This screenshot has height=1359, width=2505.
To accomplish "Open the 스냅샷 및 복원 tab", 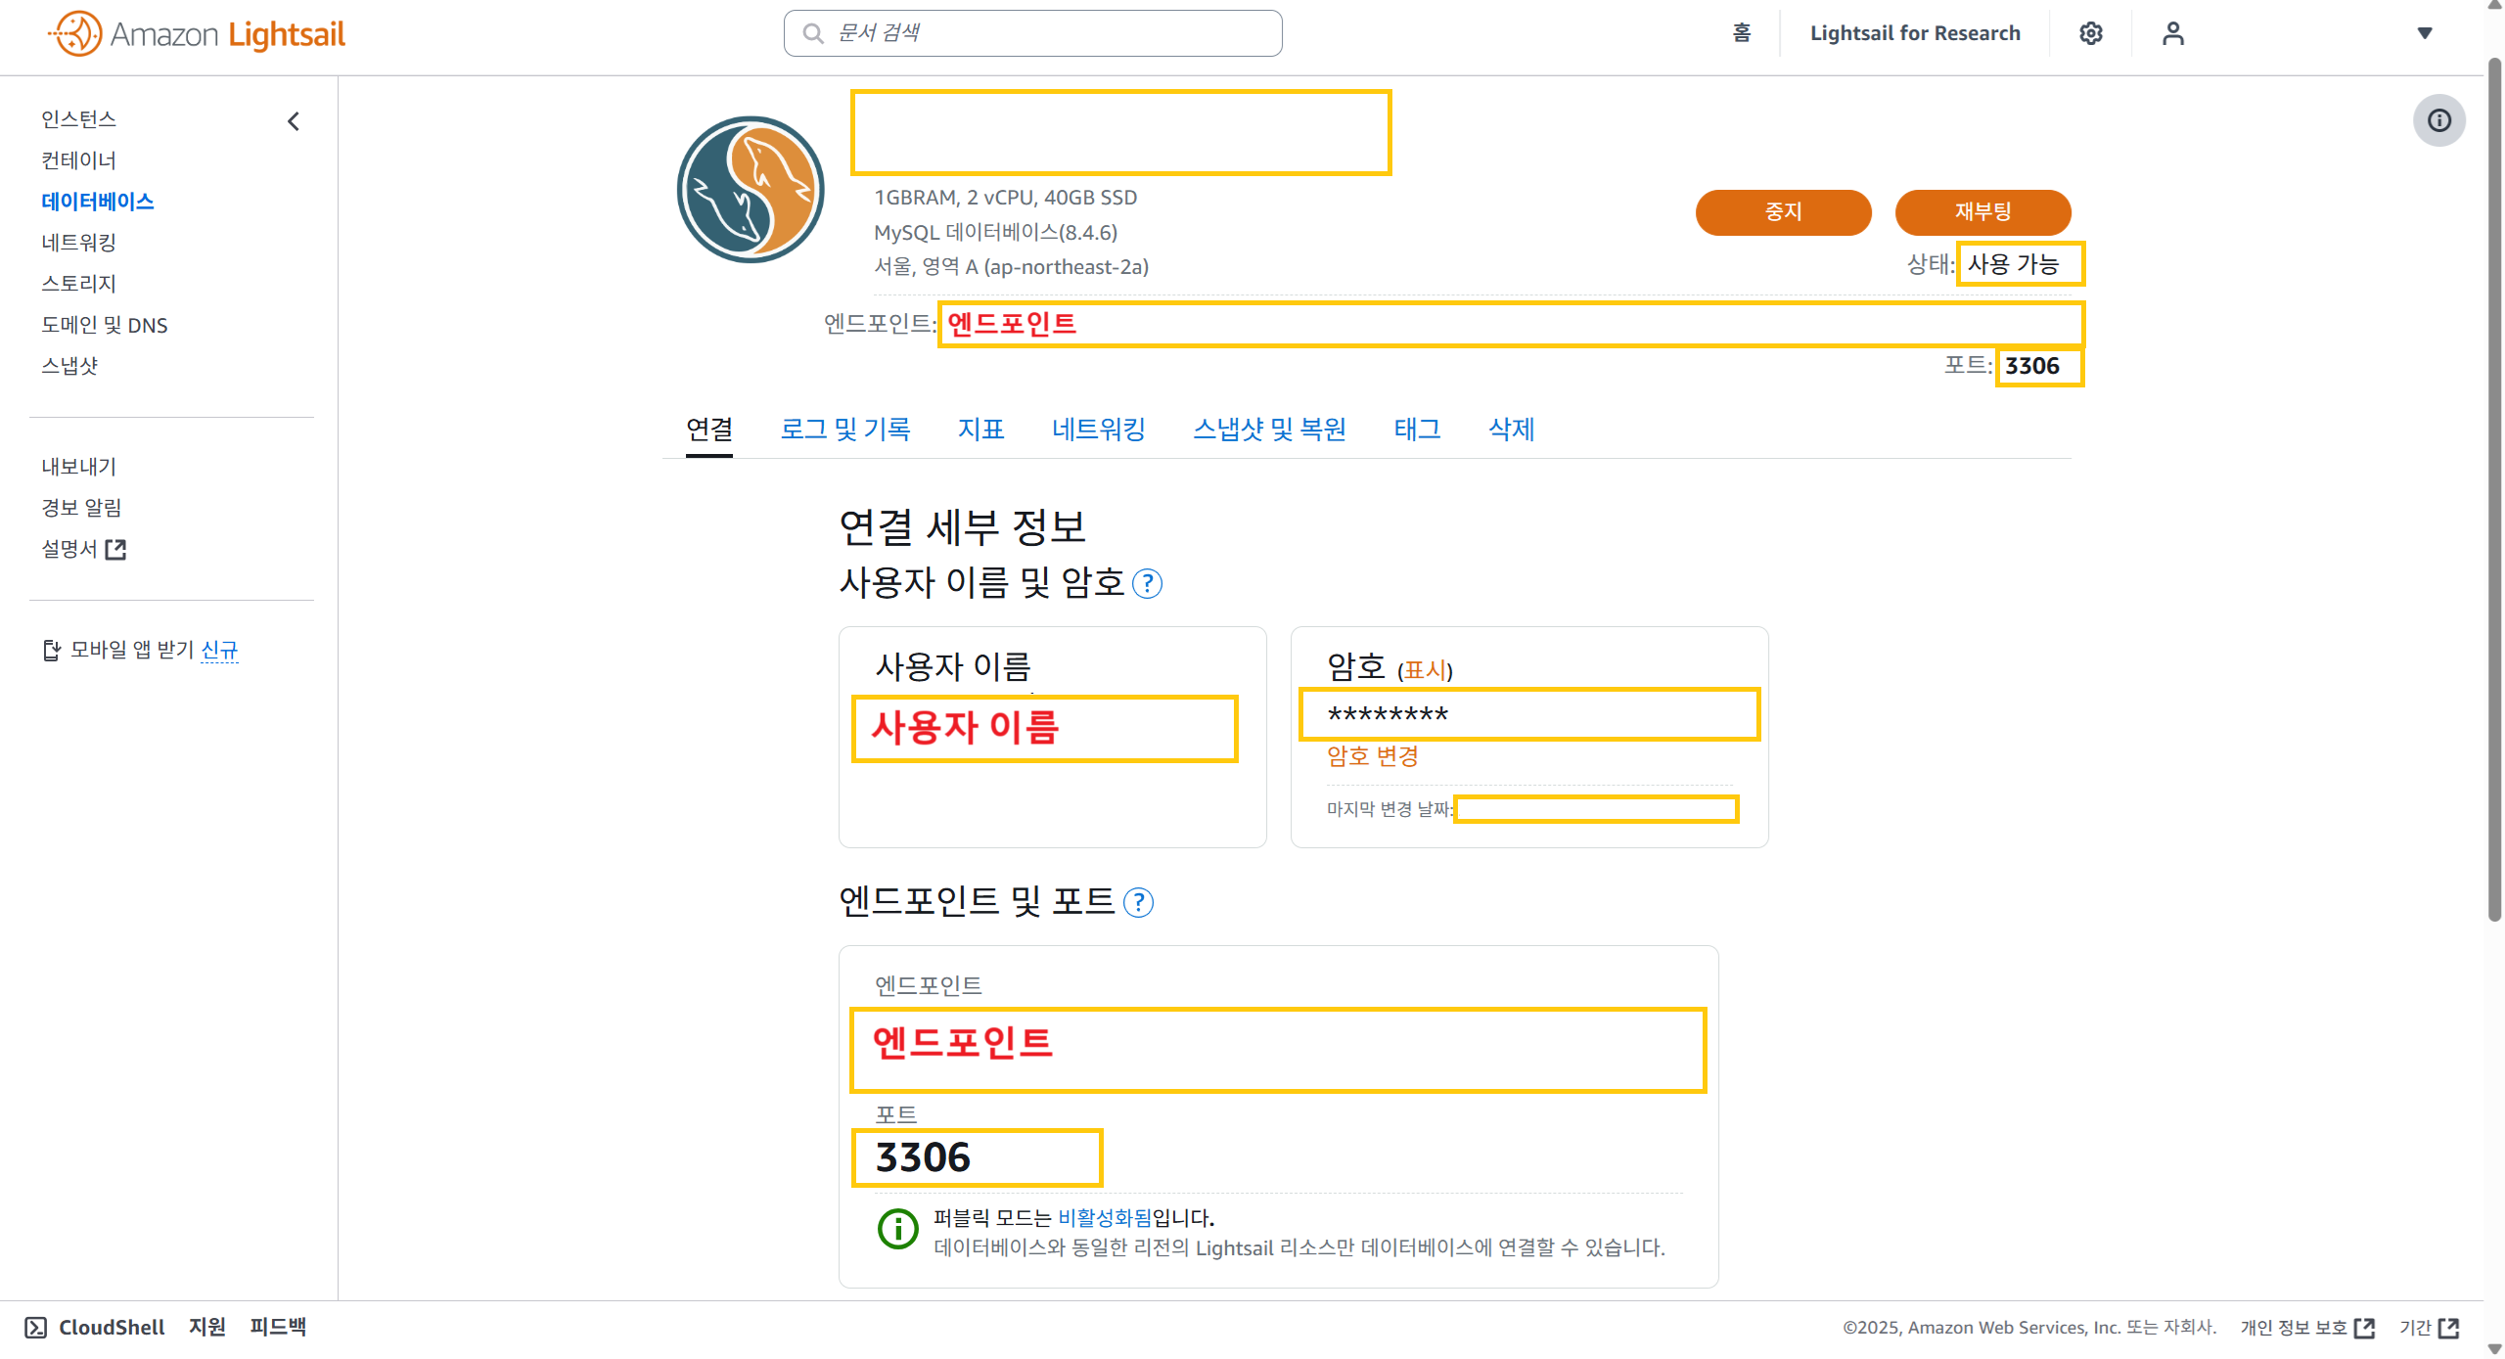I will pyautogui.click(x=1269, y=429).
